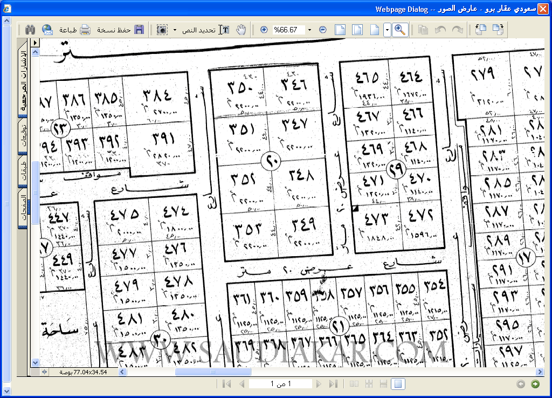The height and width of the screenshot is (398, 552).
Task: Go to the first page
Action: click(227, 384)
